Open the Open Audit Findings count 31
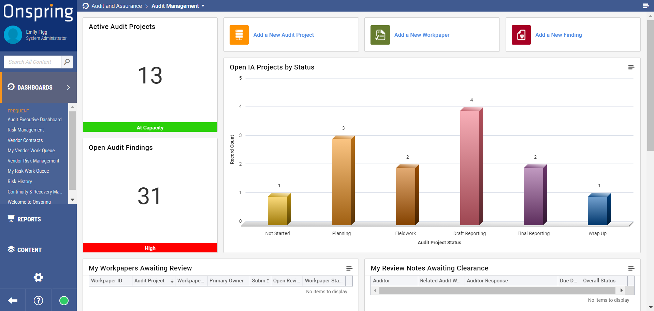654x311 pixels. [149, 196]
